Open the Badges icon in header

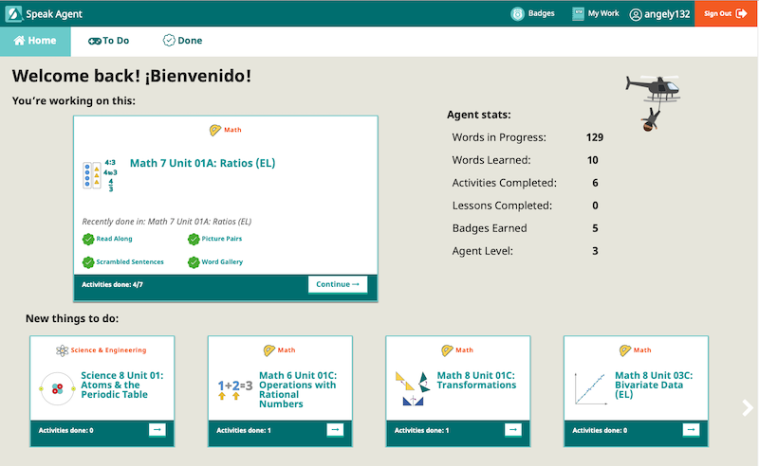[x=517, y=14]
